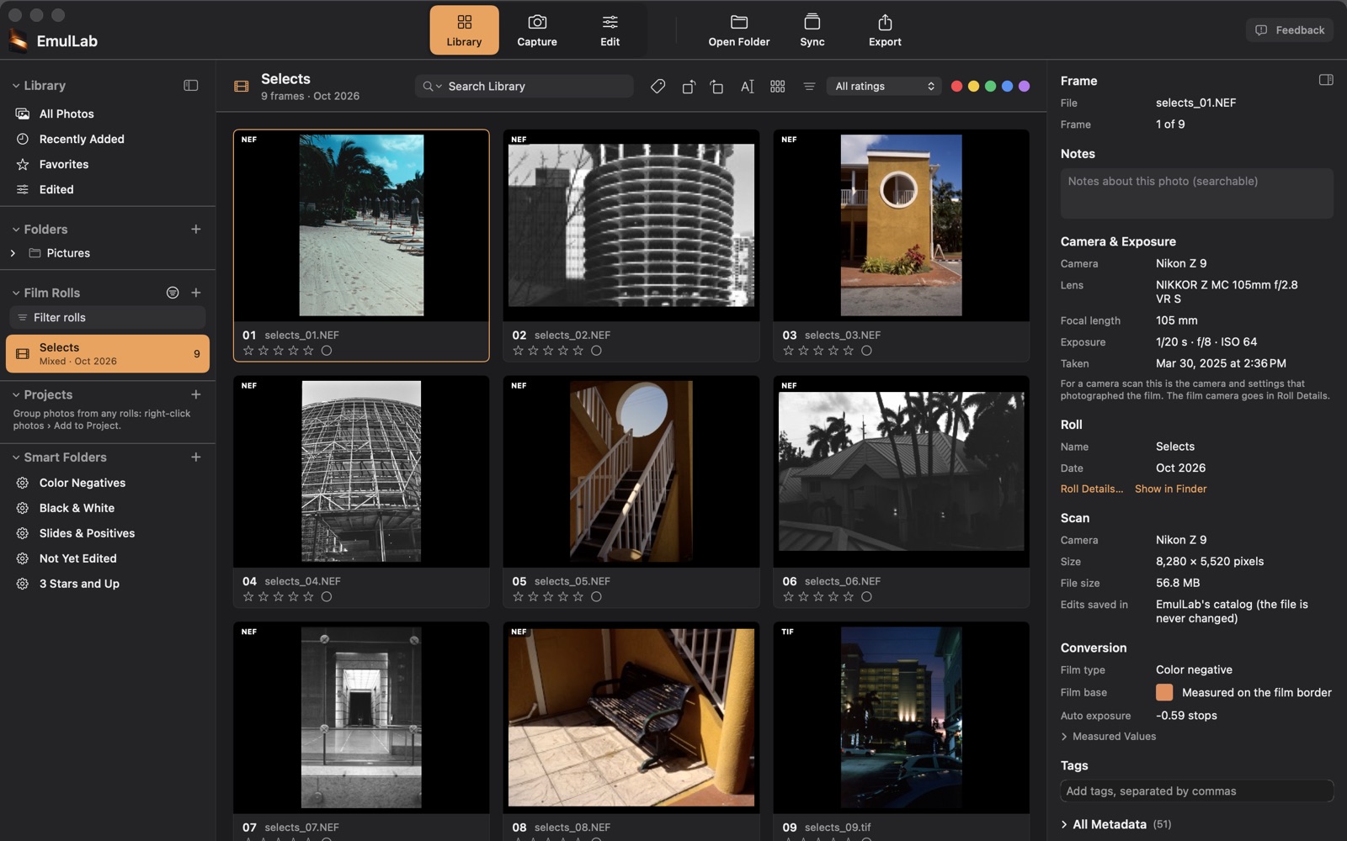This screenshot has height=841, width=1347.
Task: Add a new project
Action: tap(195, 394)
